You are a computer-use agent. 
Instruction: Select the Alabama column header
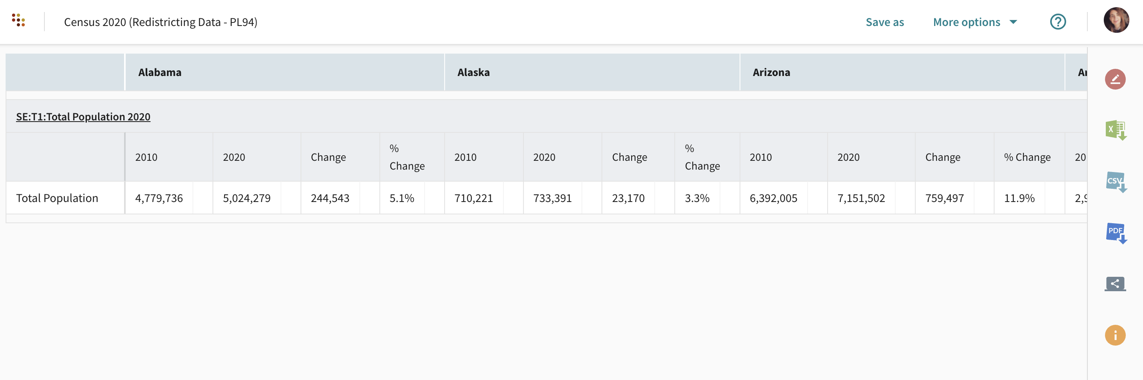pyautogui.click(x=160, y=72)
